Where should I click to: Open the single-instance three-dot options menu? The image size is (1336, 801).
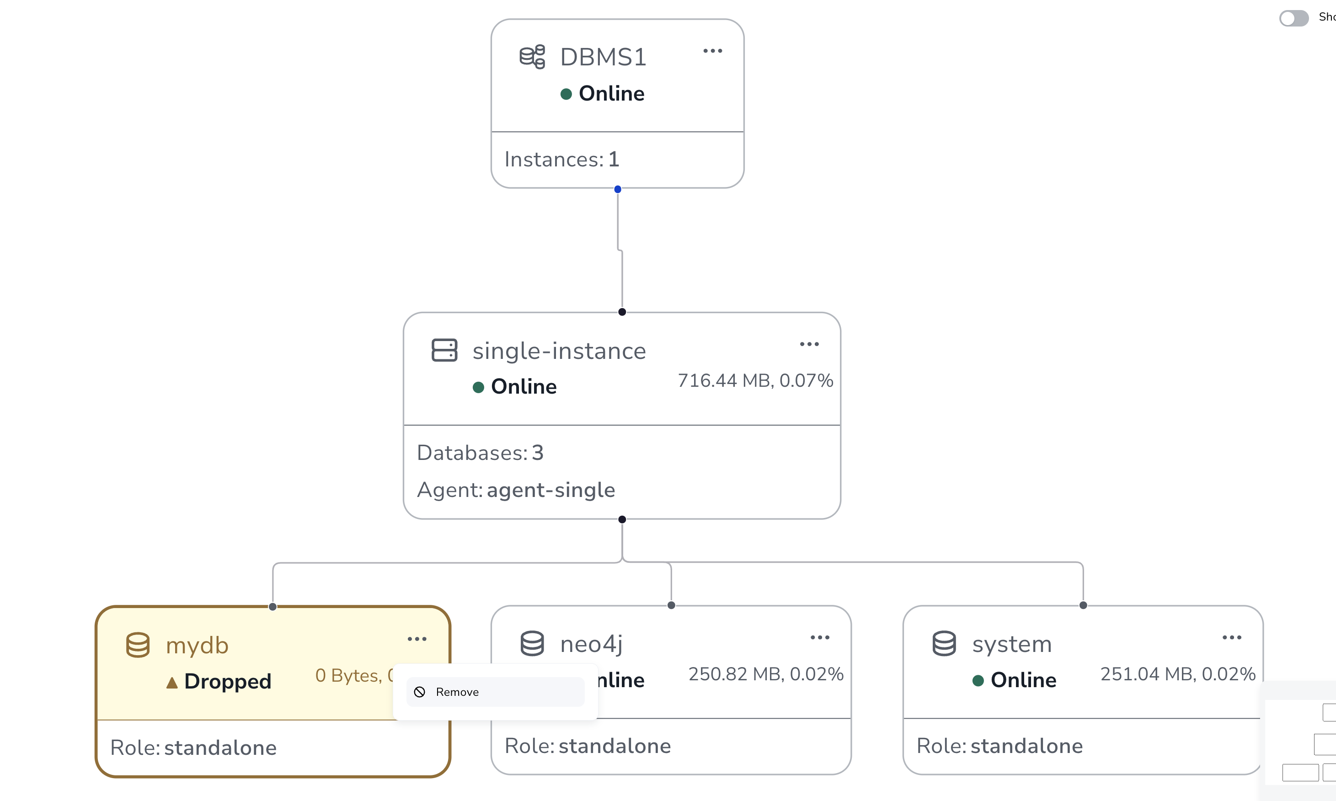pyautogui.click(x=809, y=344)
